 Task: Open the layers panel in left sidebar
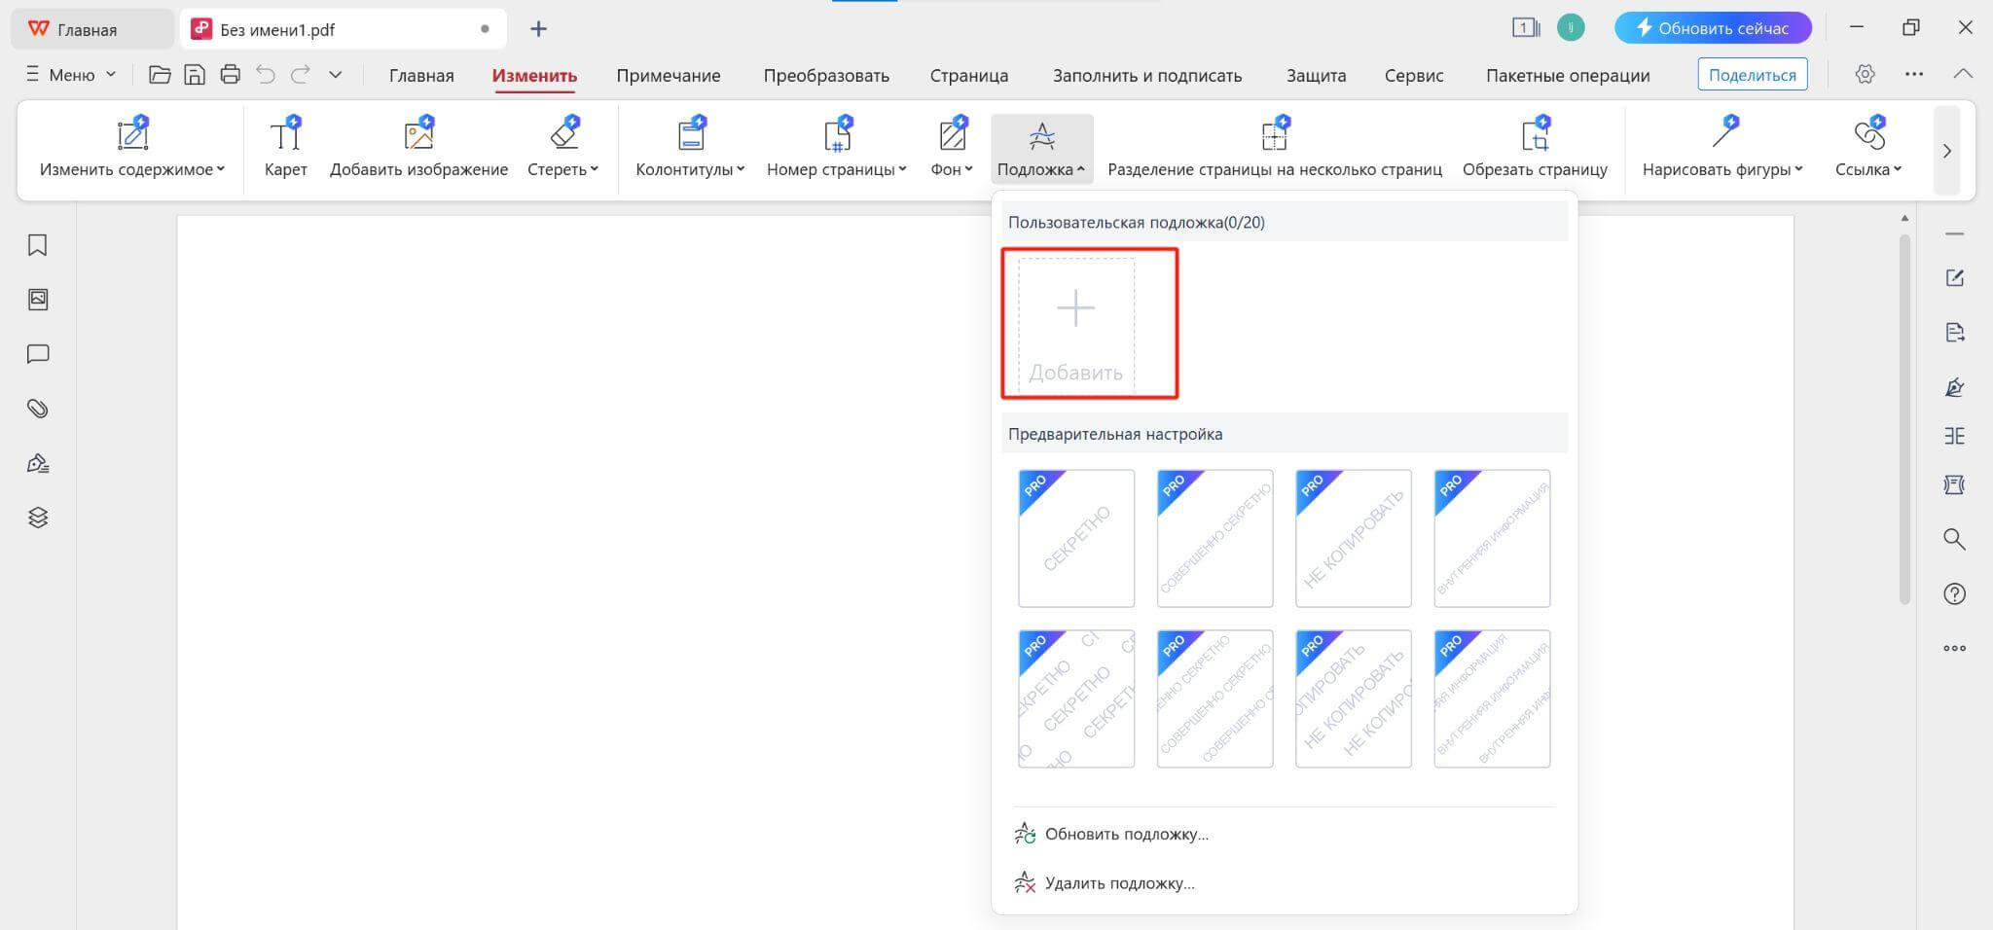(38, 518)
